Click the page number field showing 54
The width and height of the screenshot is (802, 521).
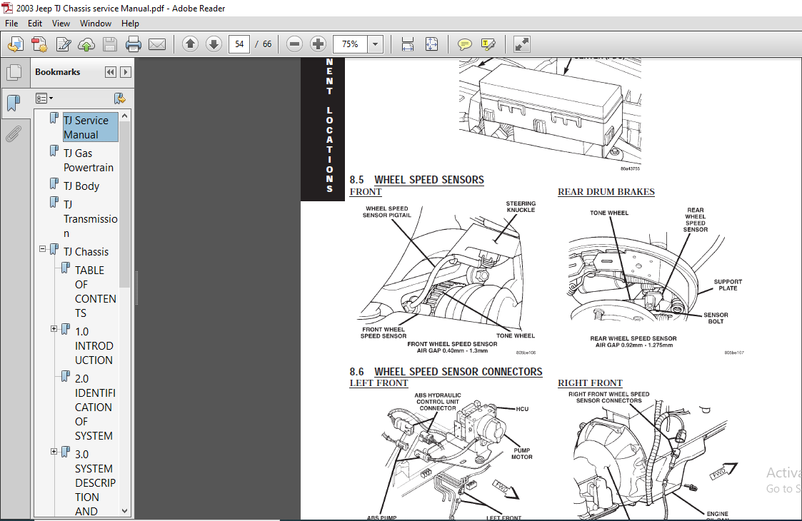point(239,44)
